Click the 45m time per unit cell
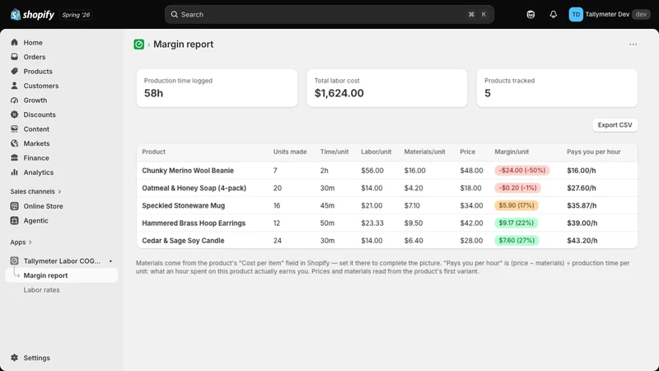 point(327,205)
